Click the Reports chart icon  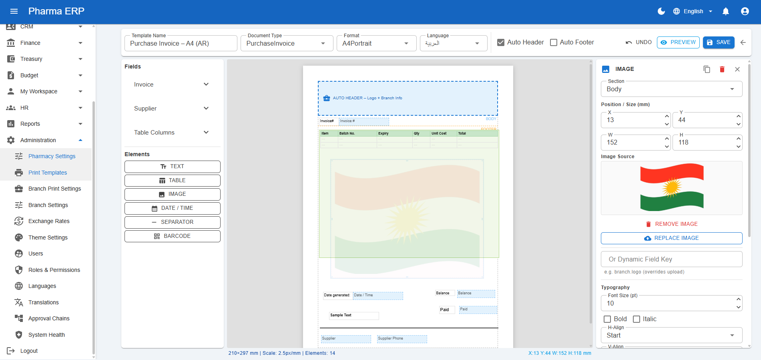tap(11, 124)
